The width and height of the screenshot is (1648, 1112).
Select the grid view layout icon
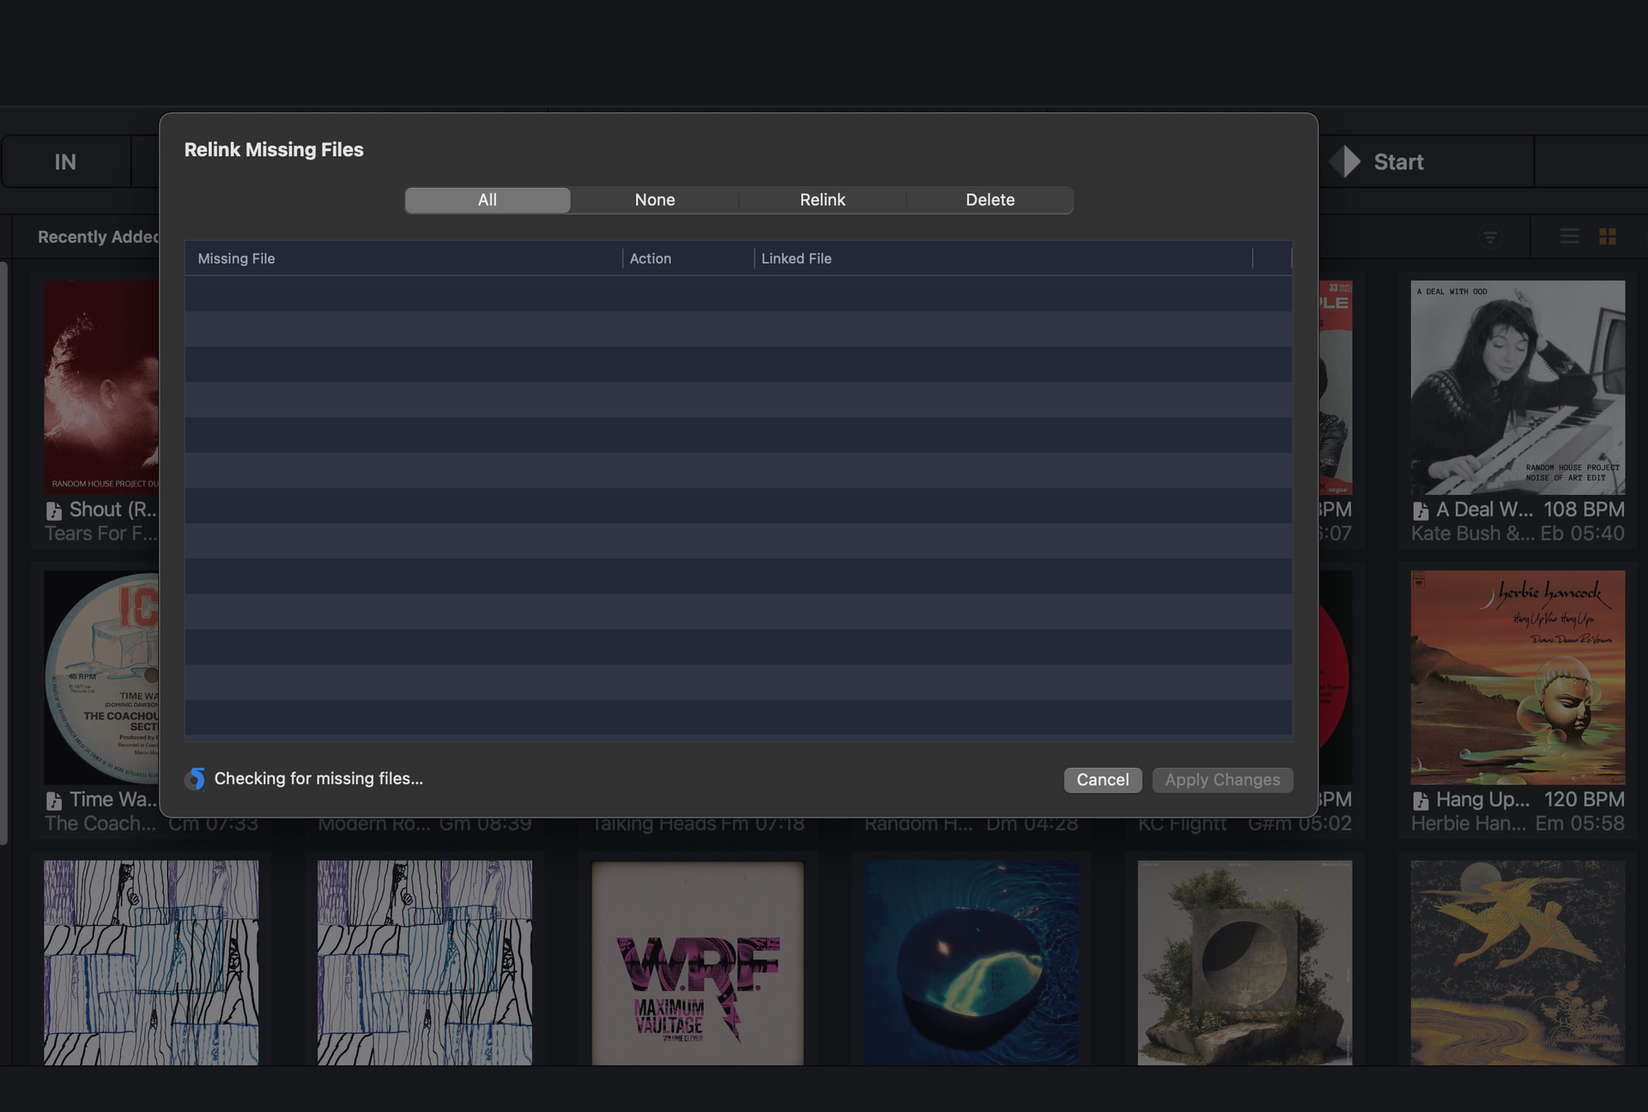(x=1608, y=236)
